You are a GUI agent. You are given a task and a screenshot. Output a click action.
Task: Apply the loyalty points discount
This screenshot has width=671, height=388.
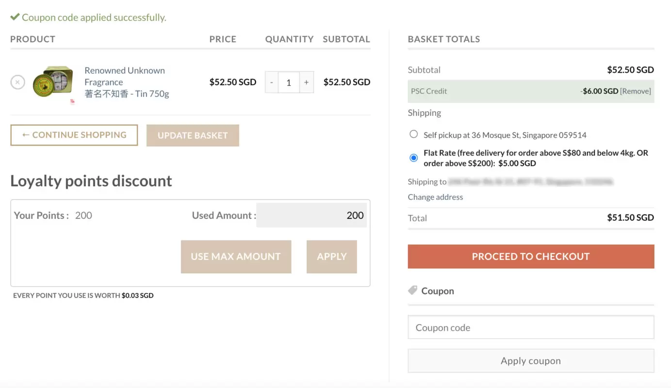click(331, 257)
